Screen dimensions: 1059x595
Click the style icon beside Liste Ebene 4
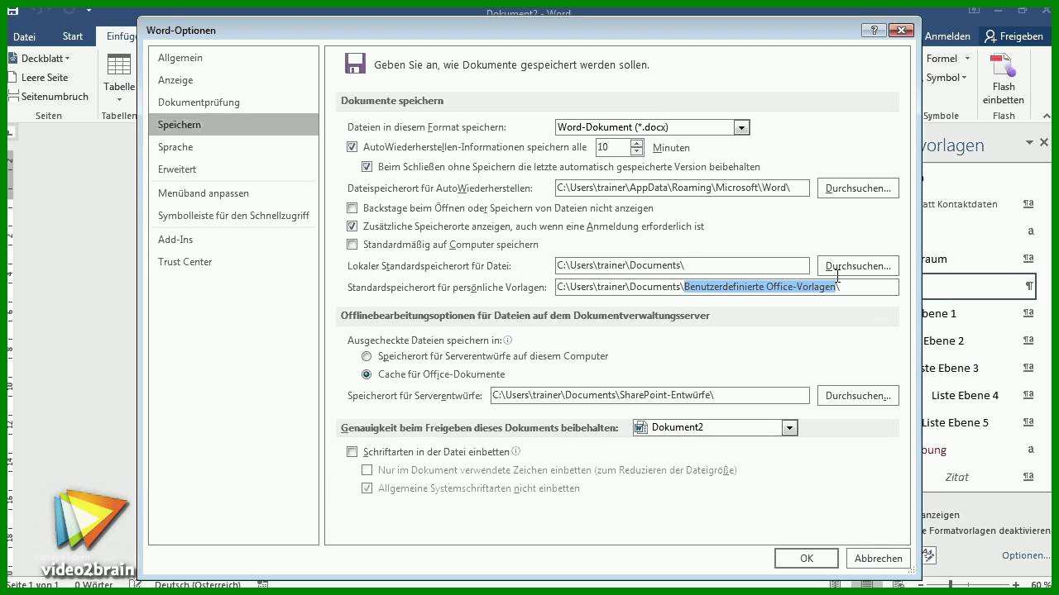coord(1028,395)
